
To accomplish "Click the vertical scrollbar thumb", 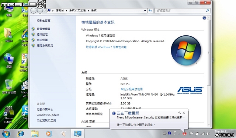I will coord(209,53).
